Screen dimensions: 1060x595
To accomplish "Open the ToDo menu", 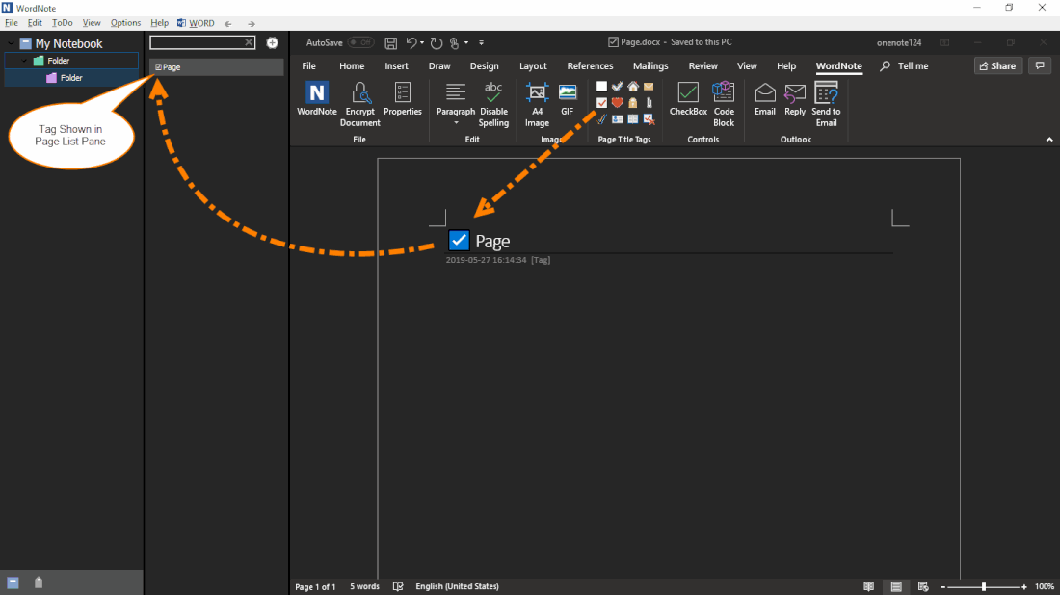I will point(63,23).
